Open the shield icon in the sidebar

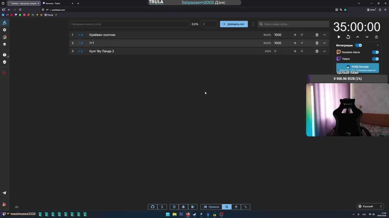5,62
